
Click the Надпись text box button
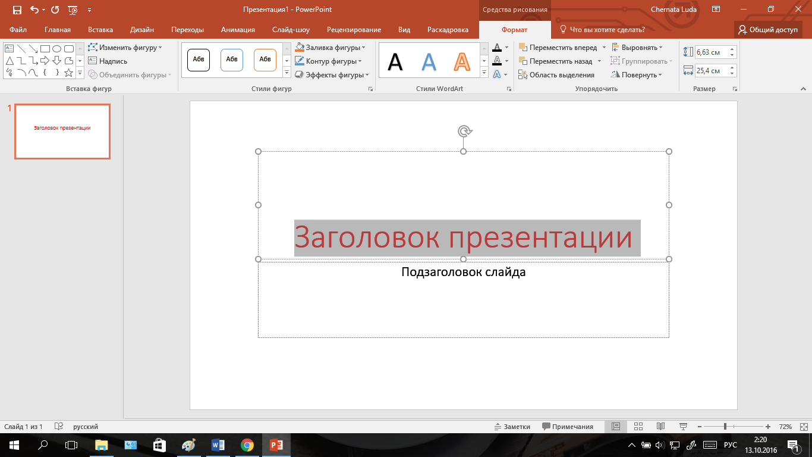pyautogui.click(x=108, y=61)
